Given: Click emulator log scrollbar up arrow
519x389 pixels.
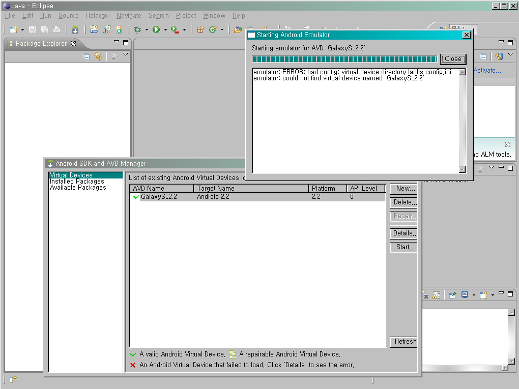Looking at the screenshot, I should [x=463, y=72].
